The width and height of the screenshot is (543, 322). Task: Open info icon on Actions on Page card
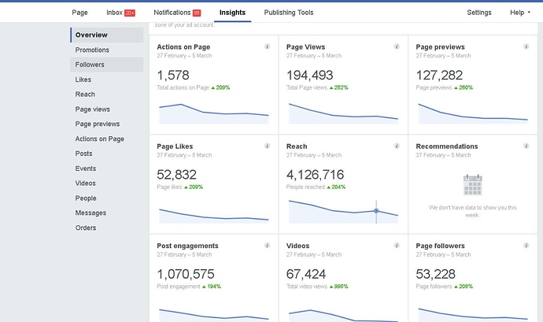[x=267, y=46]
